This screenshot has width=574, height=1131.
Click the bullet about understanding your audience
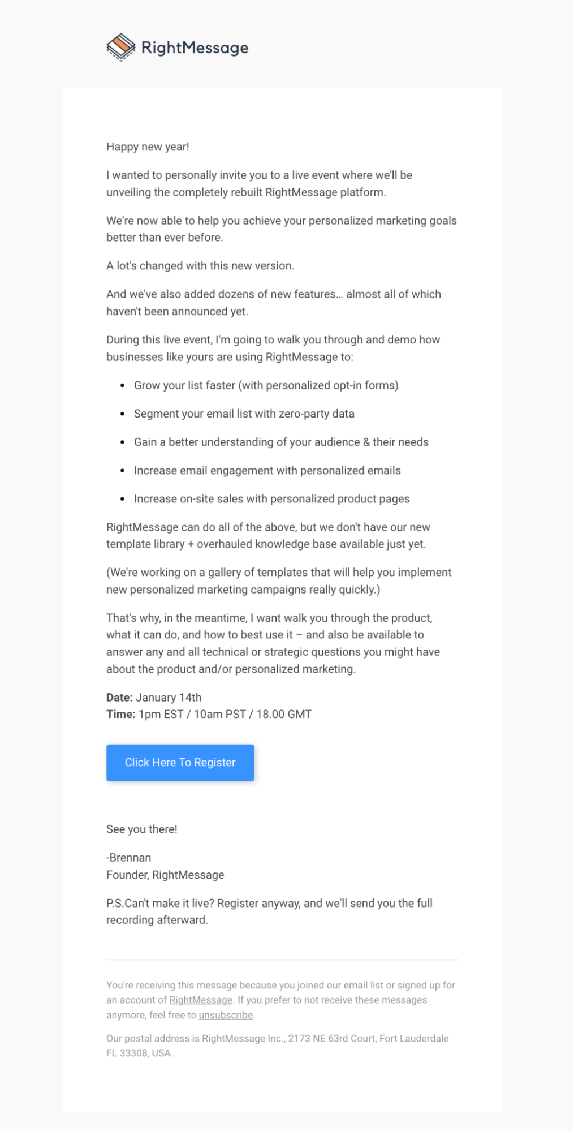pos(282,442)
